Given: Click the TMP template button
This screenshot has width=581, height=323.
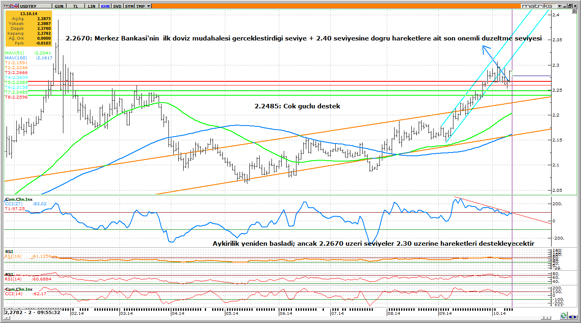Looking at the screenshot, I should click(140, 6).
